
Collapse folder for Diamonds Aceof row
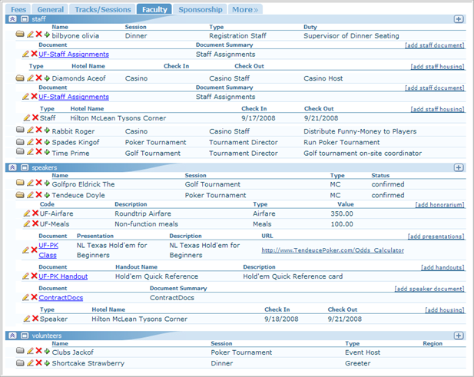click(x=20, y=78)
